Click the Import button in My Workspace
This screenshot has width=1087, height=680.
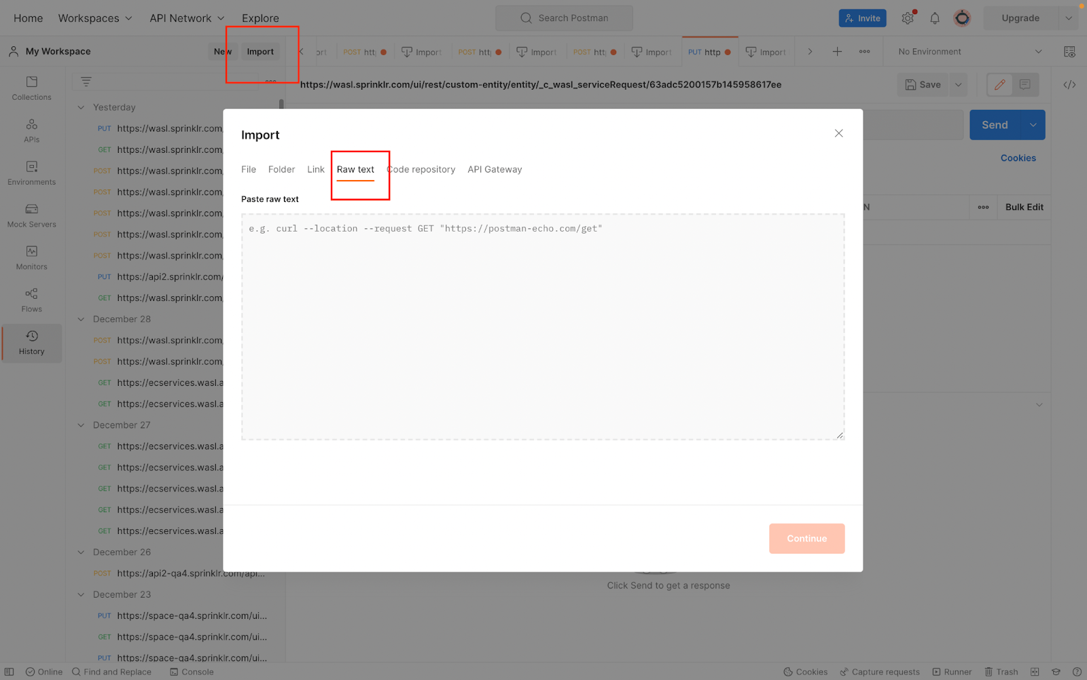tap(260, 52)
